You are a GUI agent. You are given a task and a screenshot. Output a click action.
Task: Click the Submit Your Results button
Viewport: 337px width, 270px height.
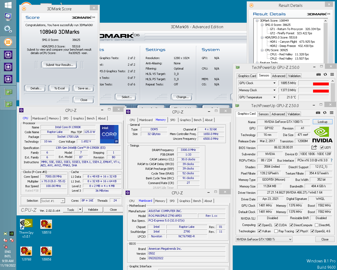point(60,65)
